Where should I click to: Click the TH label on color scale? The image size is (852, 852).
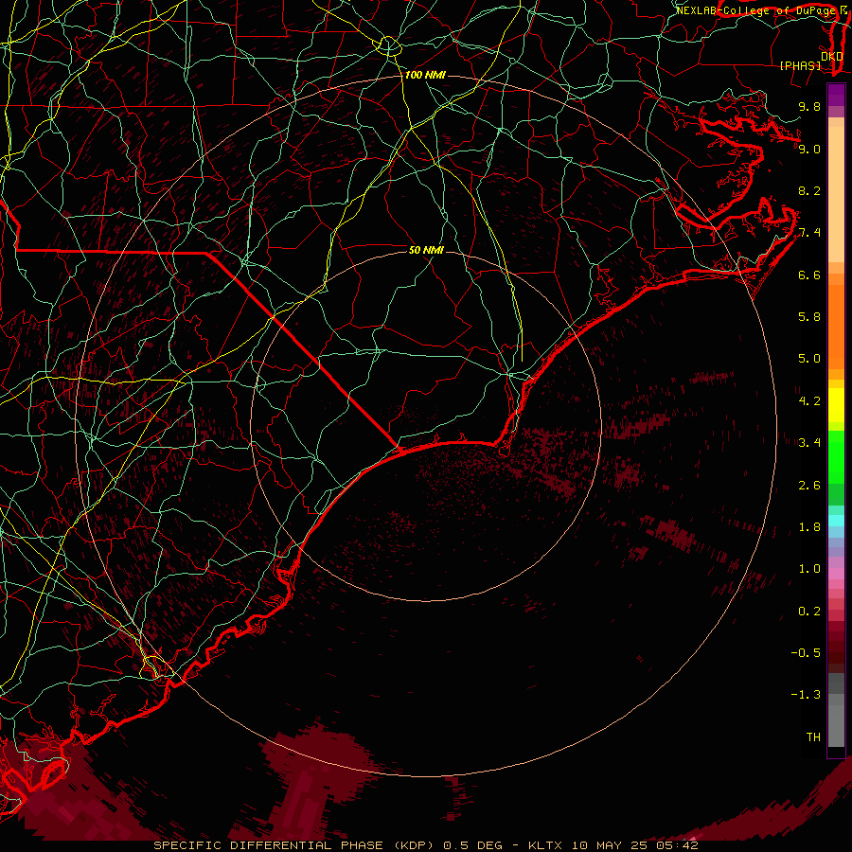[813, 737]
